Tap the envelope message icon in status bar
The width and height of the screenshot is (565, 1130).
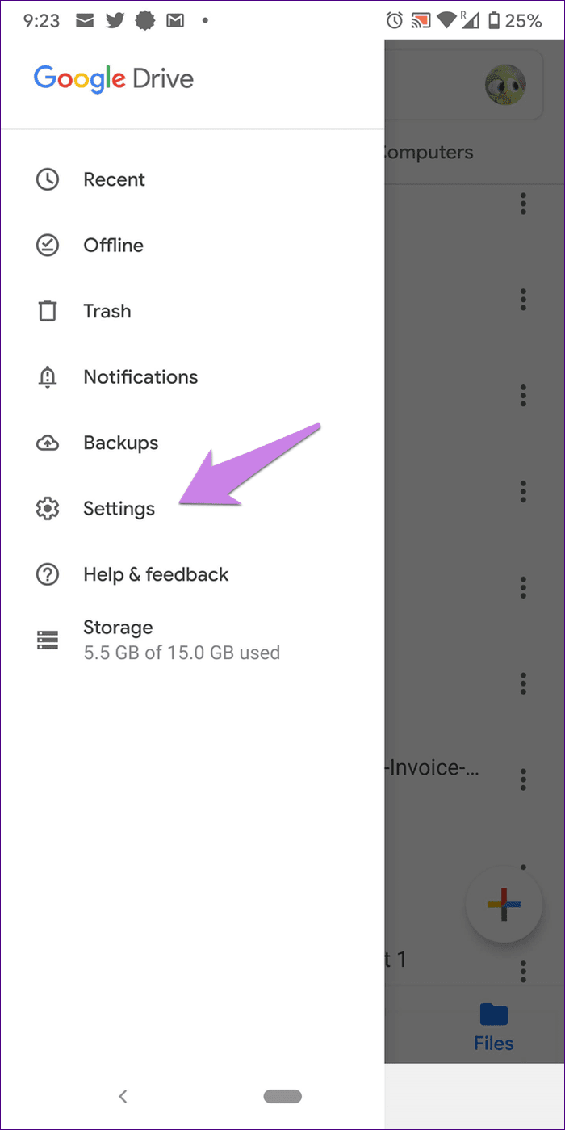coord(84,21)
